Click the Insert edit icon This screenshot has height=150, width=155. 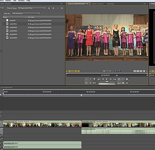119,83
